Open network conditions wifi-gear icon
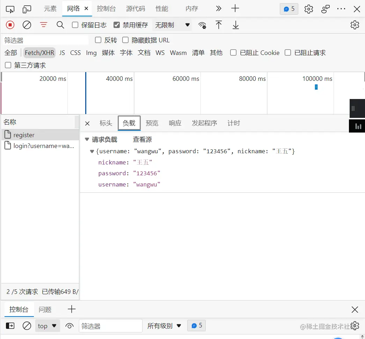 [202, 25]
